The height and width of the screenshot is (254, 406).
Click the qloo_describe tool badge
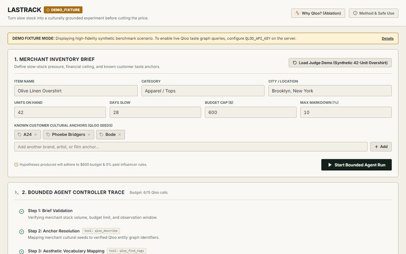pos(101,231)
